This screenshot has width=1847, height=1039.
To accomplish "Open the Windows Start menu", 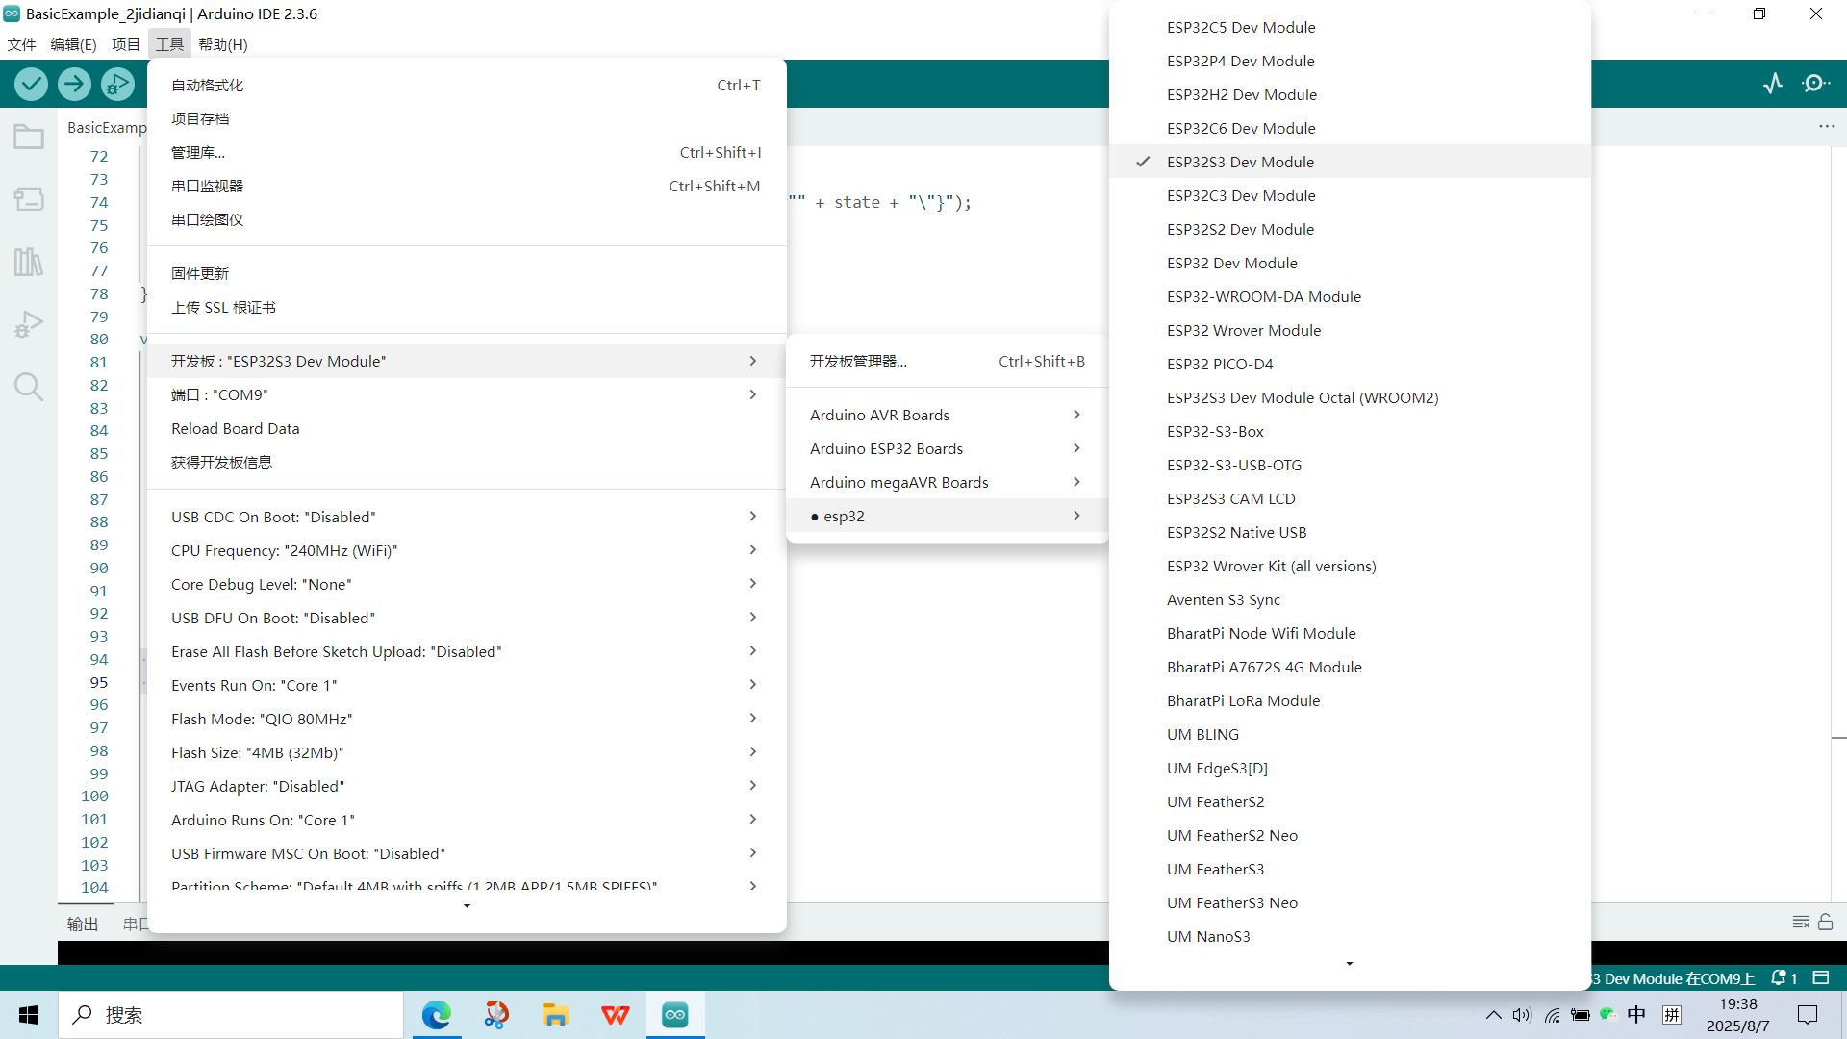I will coord(29,1015).
